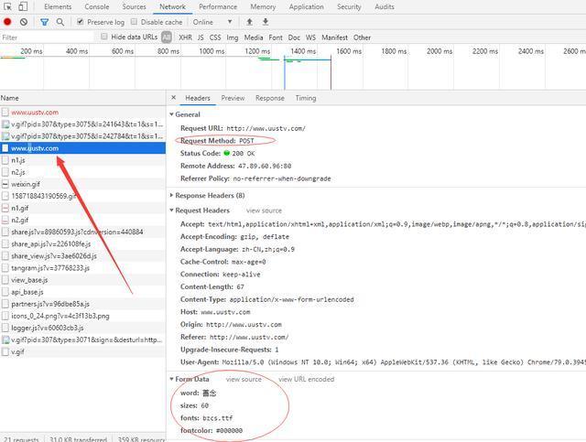Select the Headers detail tab
Screen dimensions: 586x442
pos(198,98)
